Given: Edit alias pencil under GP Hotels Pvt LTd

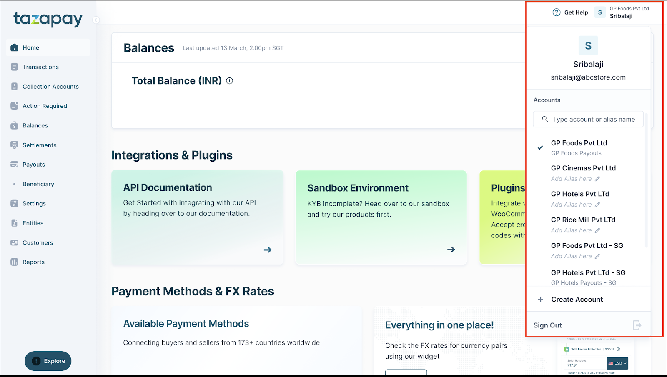Looking at the screenshot, I should click(597, 205).
